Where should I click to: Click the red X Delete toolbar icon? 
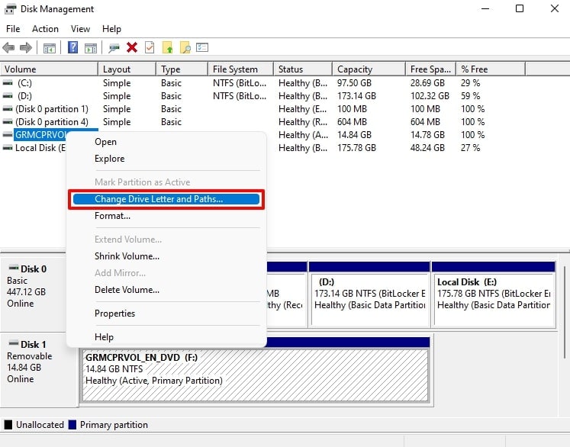click(x=132, y=47)
